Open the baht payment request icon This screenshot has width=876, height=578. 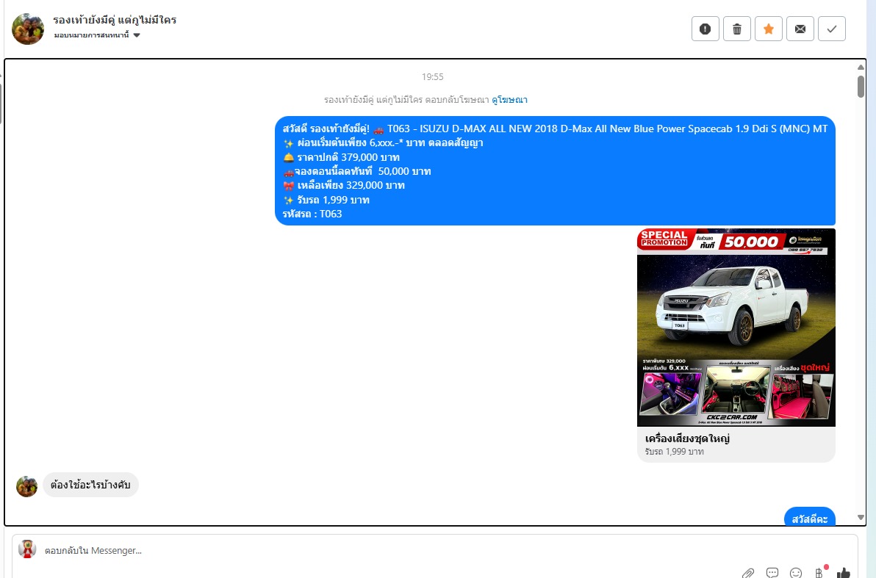click(x=819, y=572)
